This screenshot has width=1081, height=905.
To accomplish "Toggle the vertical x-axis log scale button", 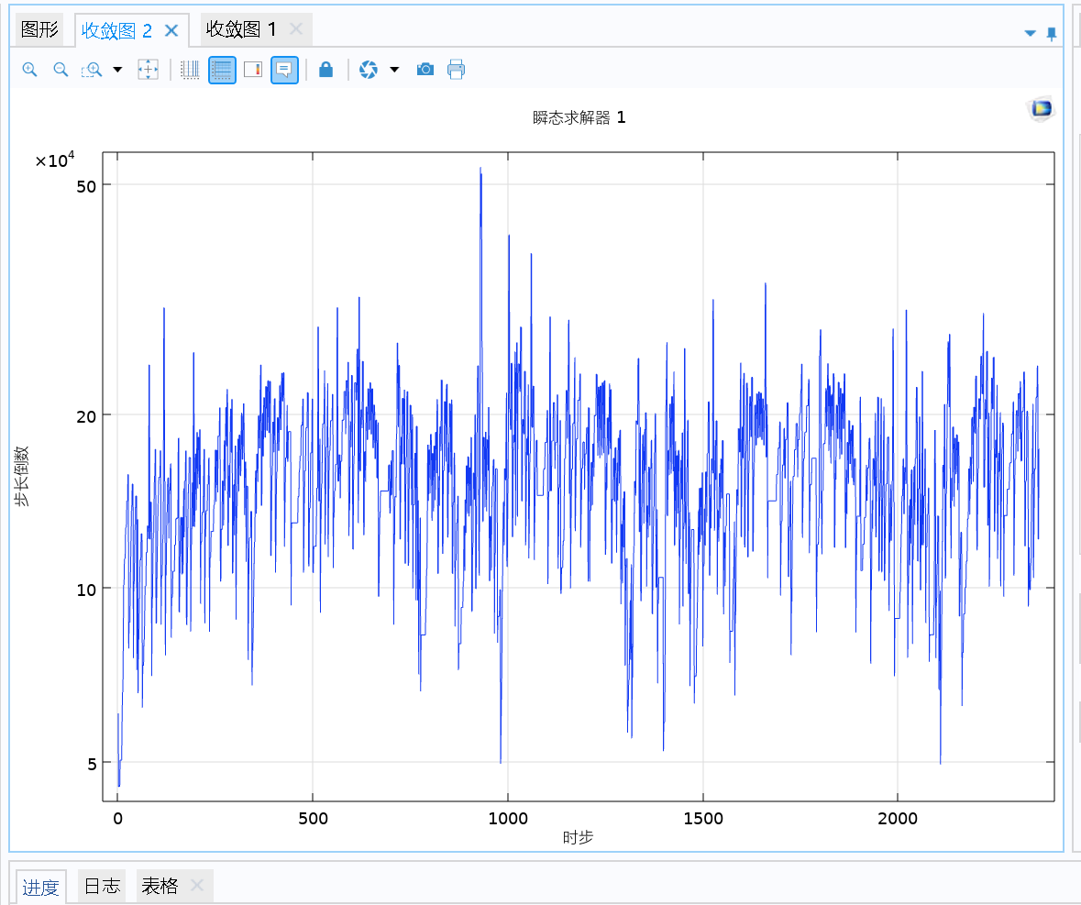I will coord(190,70).
